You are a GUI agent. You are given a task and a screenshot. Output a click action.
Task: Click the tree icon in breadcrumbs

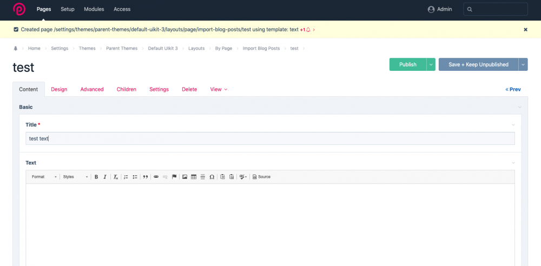15,48
